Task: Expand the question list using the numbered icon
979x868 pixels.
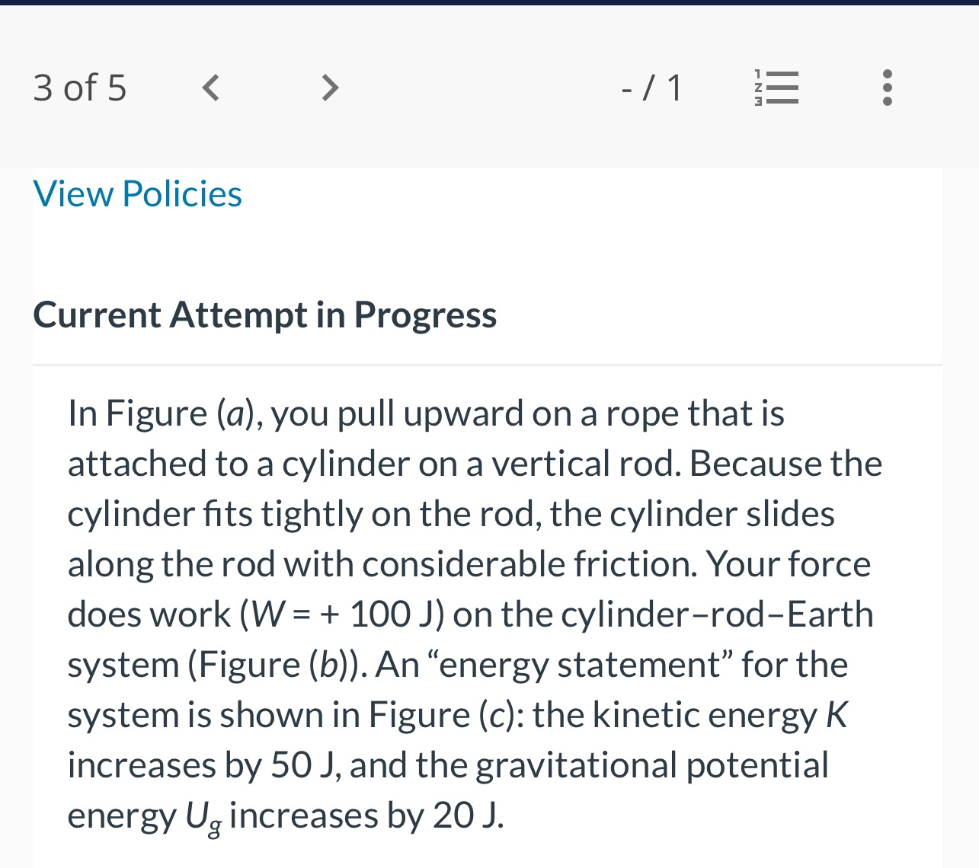Action: pyautogui.click(x=776, y=88)
